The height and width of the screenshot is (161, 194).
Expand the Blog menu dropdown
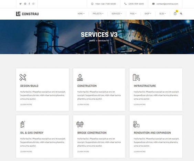162,14
